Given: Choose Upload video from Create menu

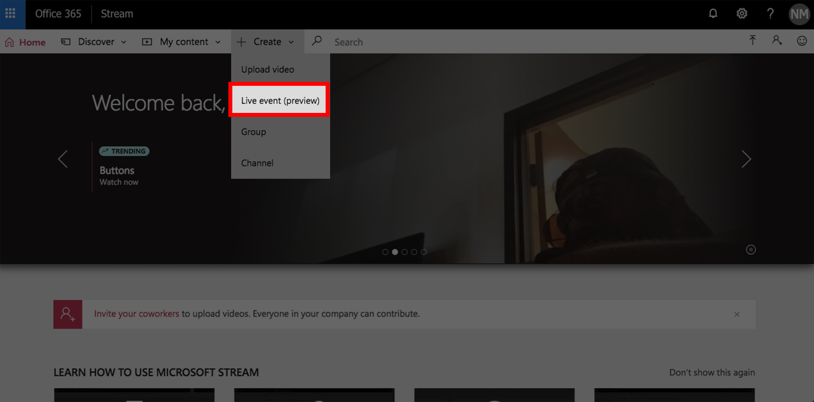Looking at the screenshot, I should [x=280, y=69].
